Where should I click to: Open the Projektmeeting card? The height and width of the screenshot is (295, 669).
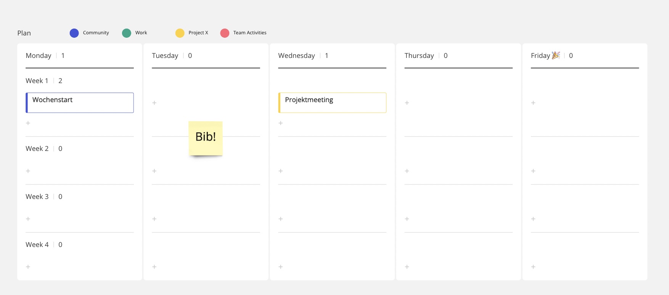pos(332,103)
